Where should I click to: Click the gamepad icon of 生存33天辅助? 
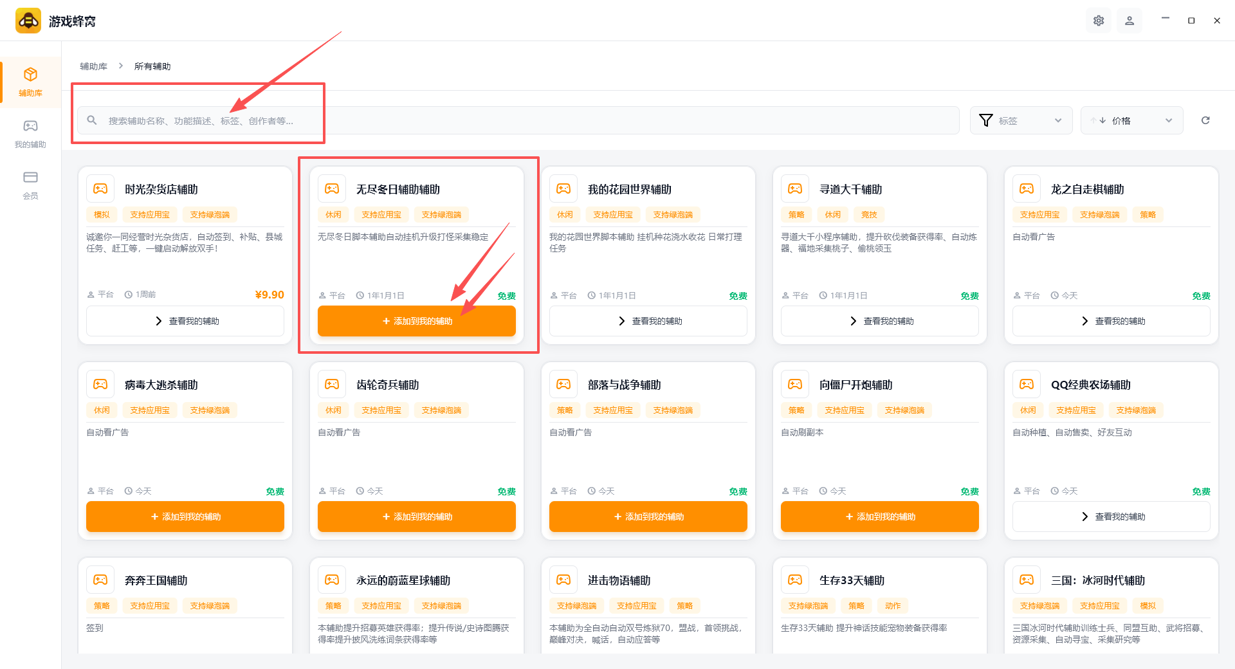click(x=795, y=580)
